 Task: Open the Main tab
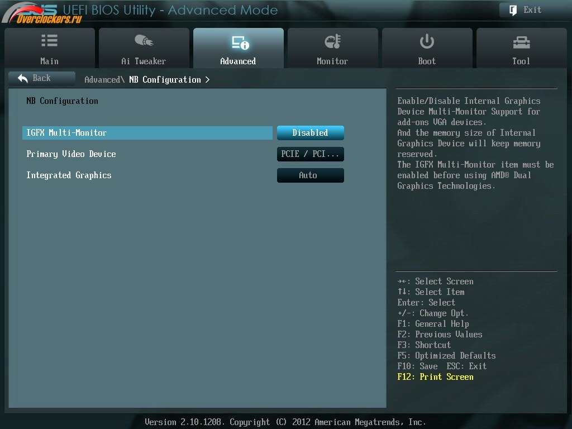pyautogui.click(x=50, y=48)
